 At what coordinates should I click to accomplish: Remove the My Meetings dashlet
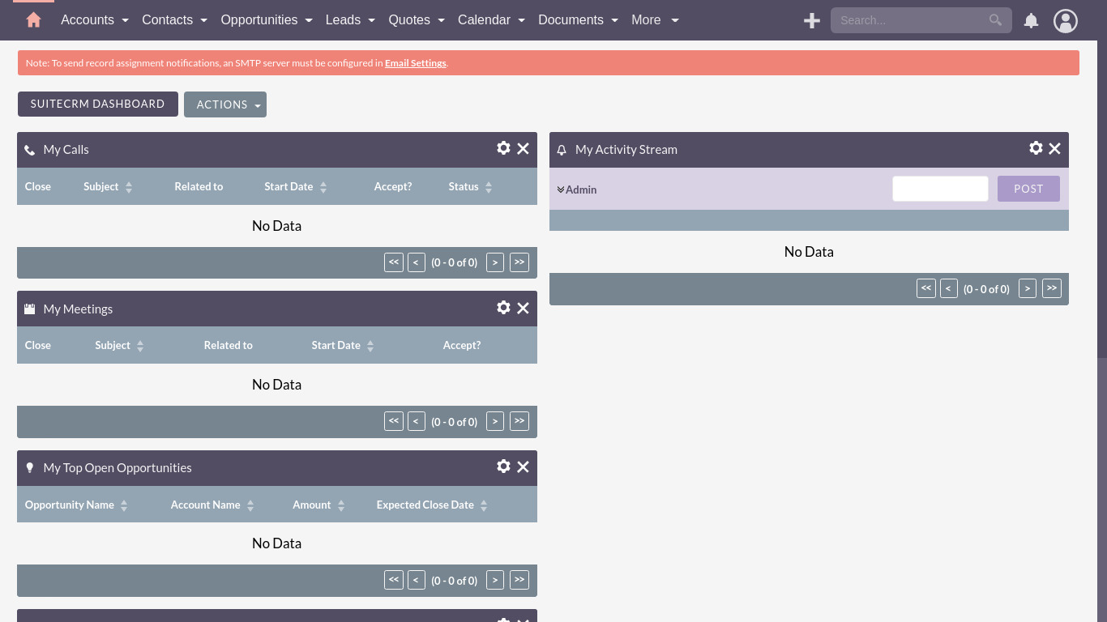point(523,308)
